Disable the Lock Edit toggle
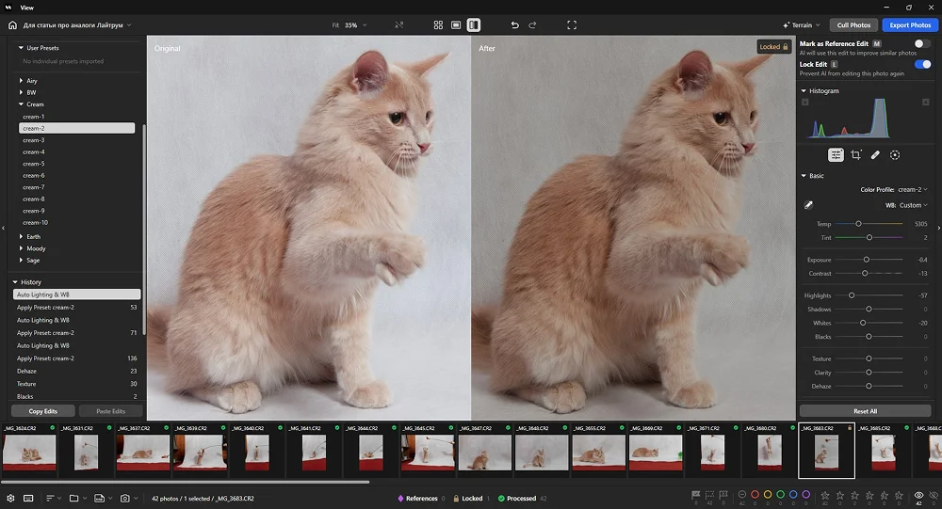942x509 pixels. point(921,64)
